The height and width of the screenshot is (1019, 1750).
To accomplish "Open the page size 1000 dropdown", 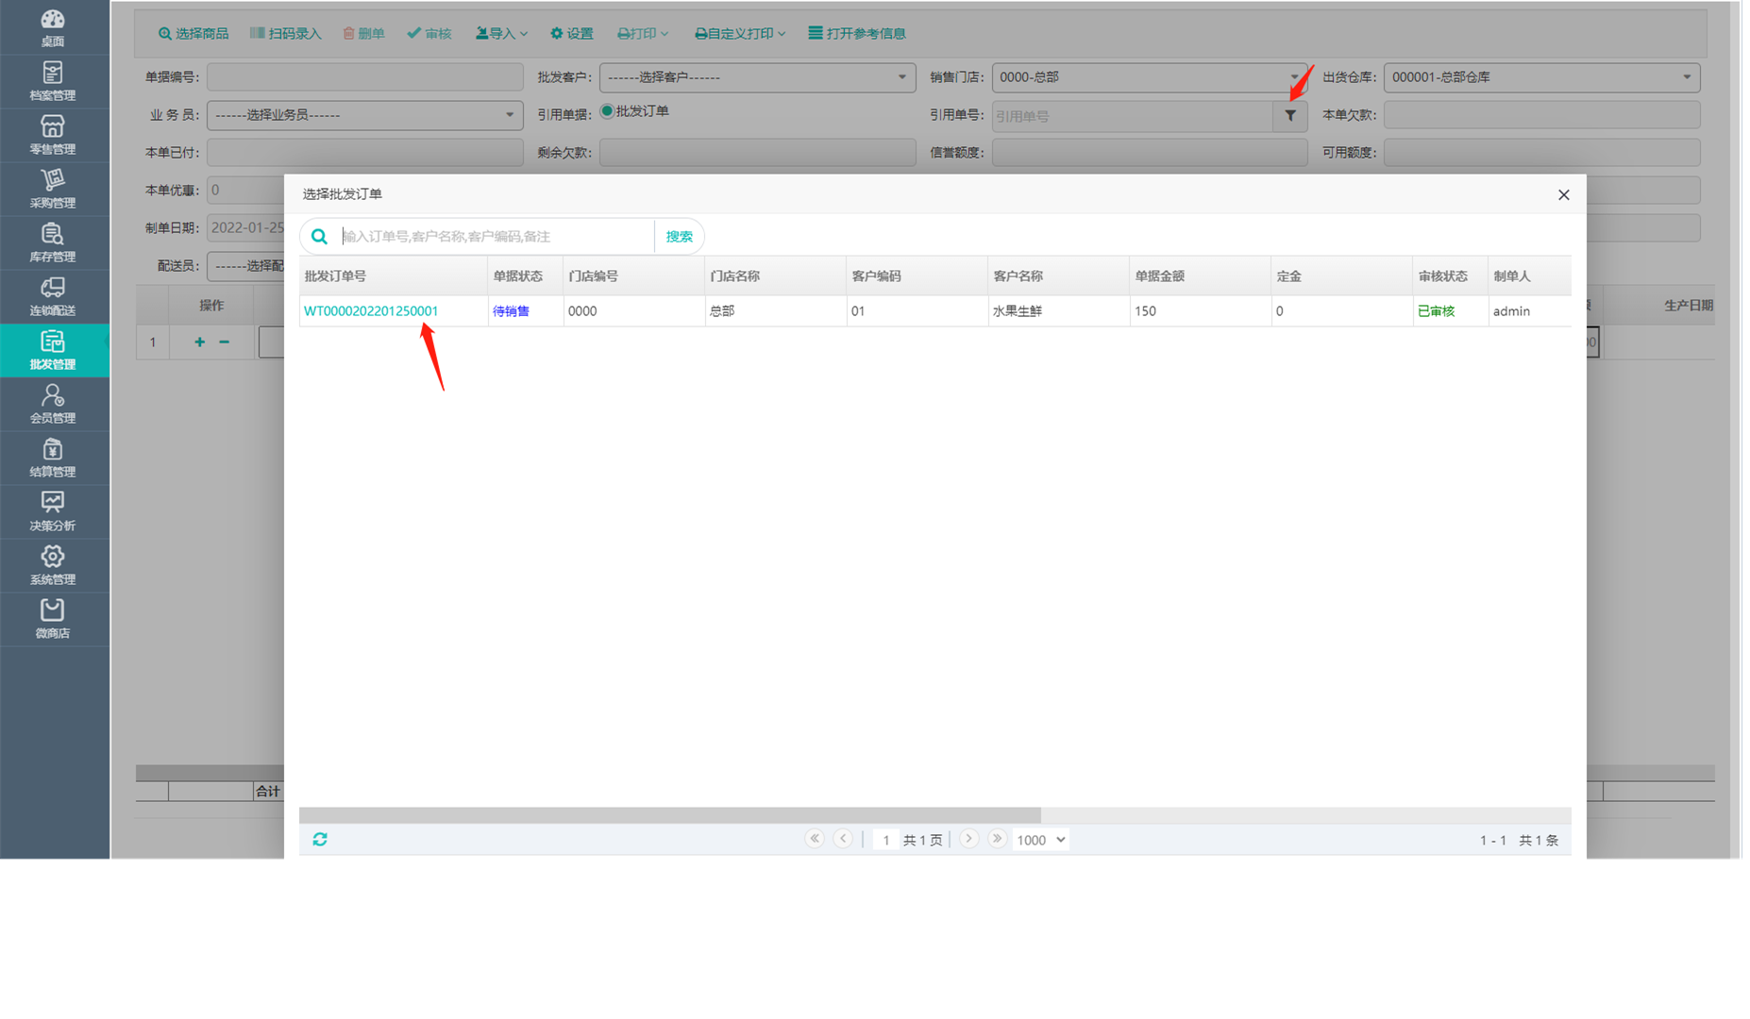I will (x=1040, y=840).
